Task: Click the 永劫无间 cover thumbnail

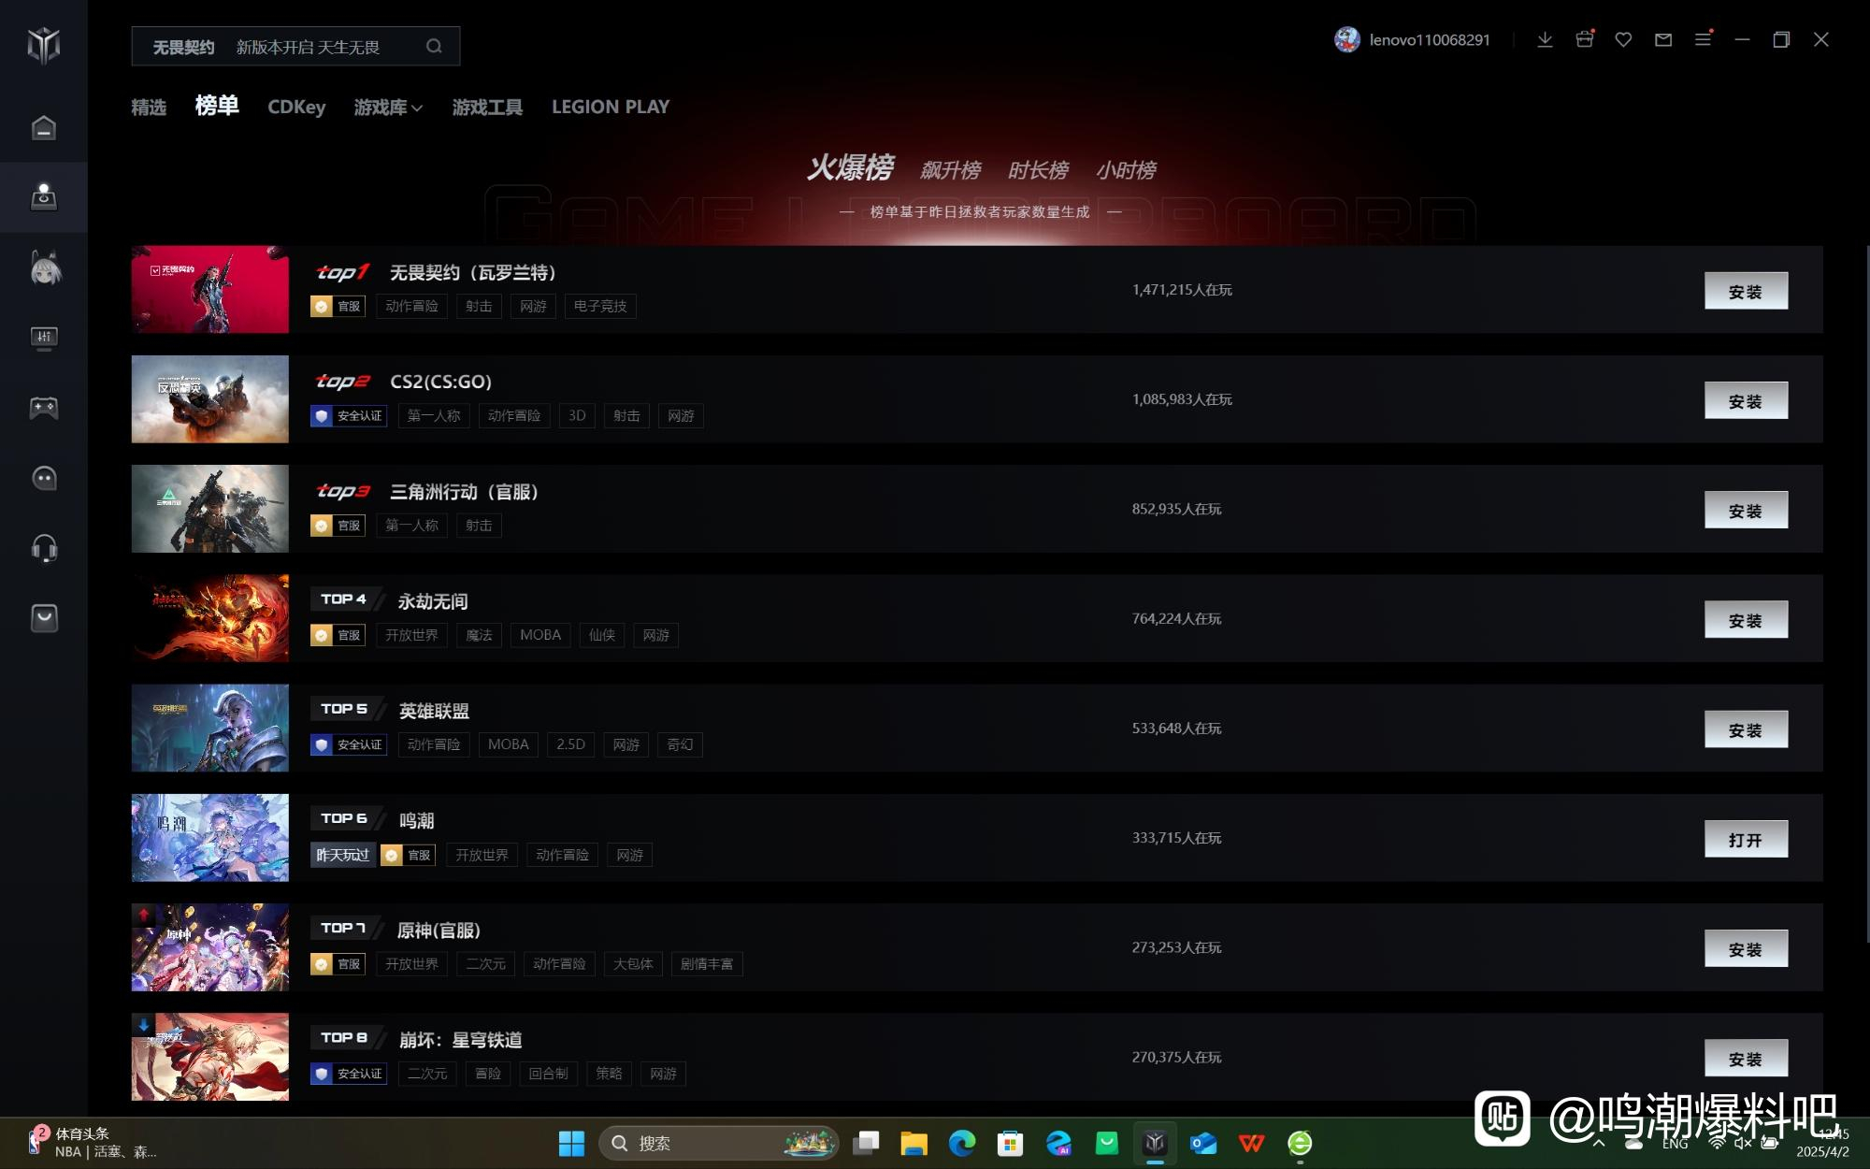Action: 210,618
